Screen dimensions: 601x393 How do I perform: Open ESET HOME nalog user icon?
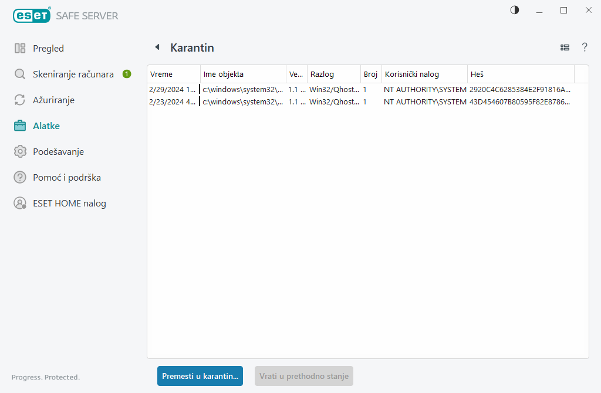pyautogui.click(x=20, y=204)
